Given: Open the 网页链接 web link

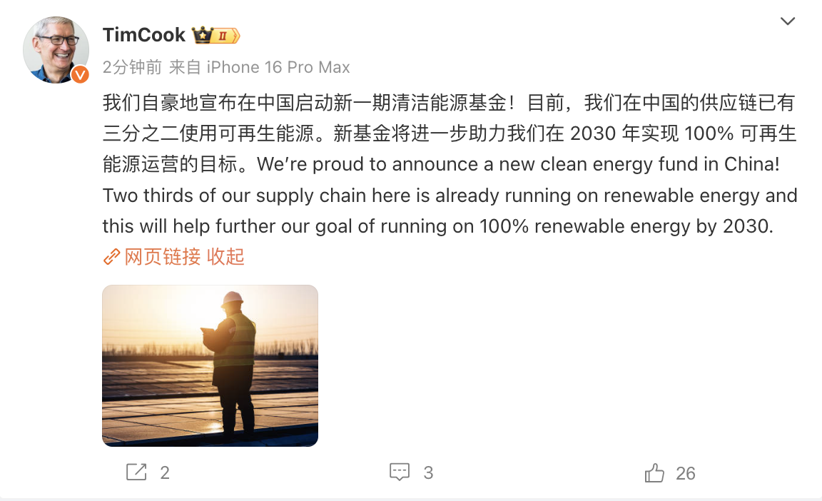Looking at the screenshot, I should pos(163,257).
